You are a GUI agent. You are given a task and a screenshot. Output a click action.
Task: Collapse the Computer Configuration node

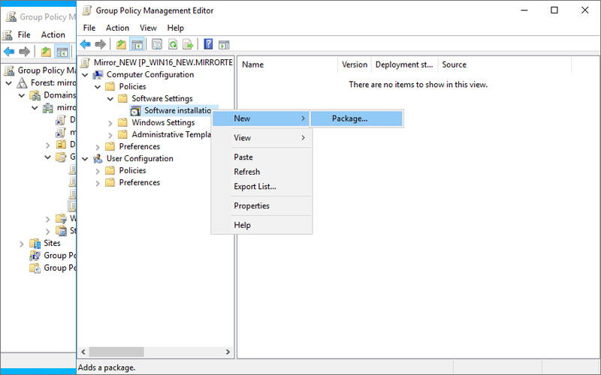pos(85,75)
